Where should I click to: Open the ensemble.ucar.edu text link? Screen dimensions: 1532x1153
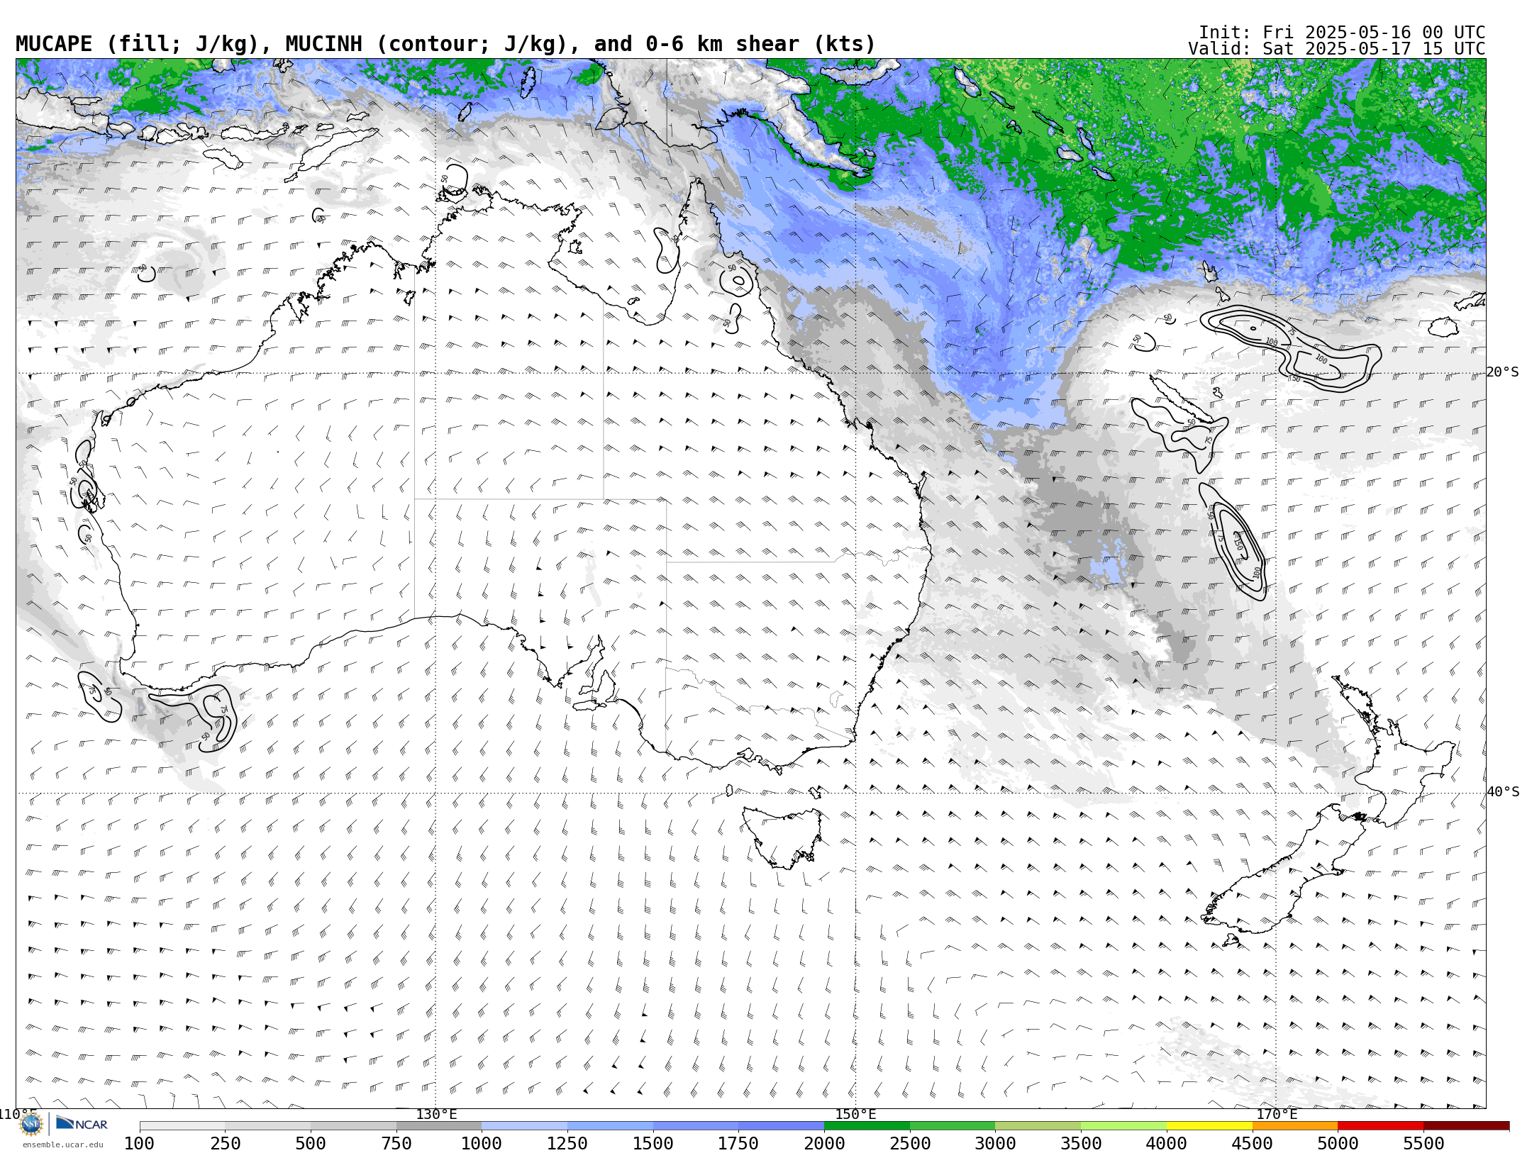62,1144
